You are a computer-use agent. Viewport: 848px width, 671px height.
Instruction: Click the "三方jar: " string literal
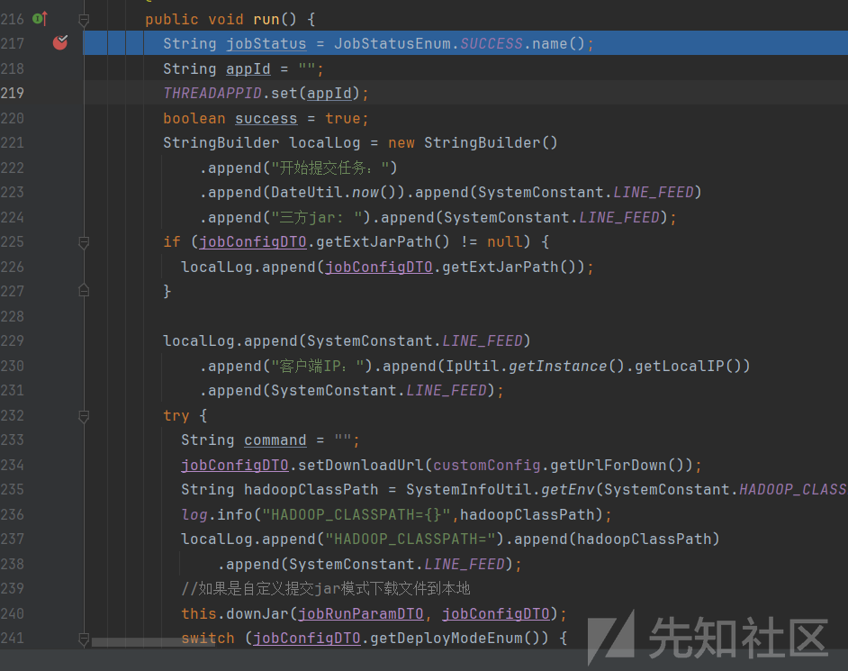316,218
